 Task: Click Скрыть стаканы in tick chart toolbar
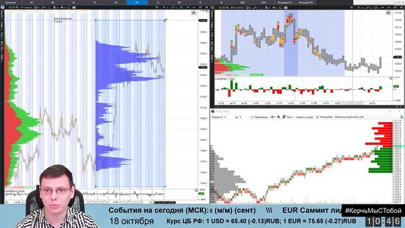(304, 117)
